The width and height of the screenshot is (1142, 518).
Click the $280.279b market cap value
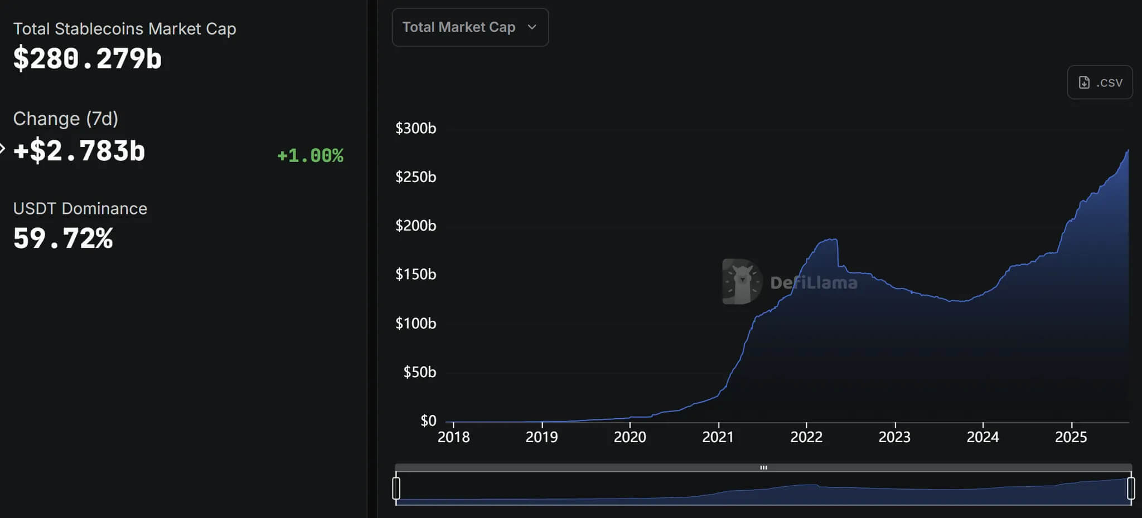coord(88,58)
